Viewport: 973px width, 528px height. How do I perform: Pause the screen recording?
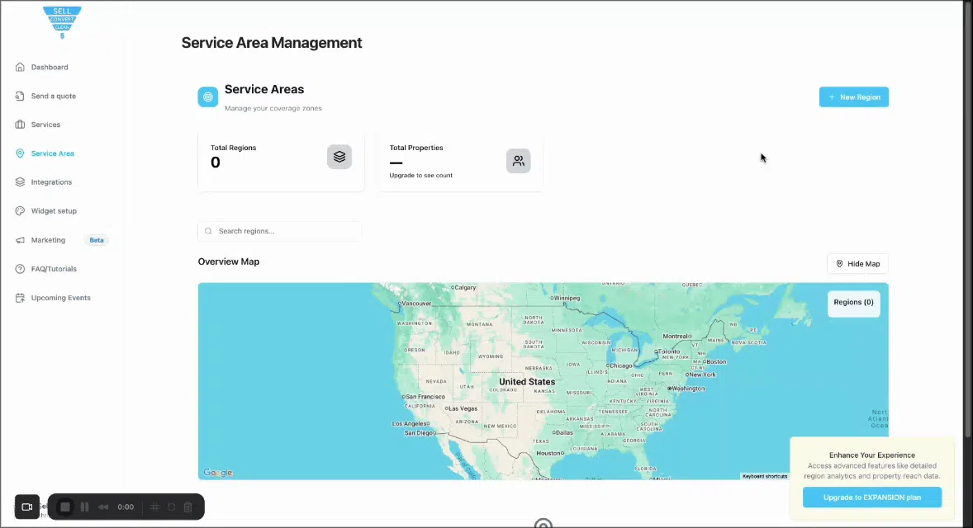tap(84, 507)
